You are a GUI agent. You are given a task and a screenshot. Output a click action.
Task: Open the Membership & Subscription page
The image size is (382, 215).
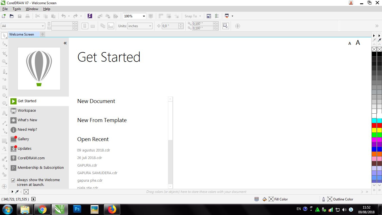[38, 168]
